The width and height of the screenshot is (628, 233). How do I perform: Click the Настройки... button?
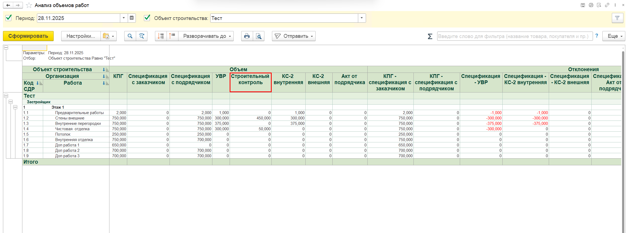tap(81, 36)
